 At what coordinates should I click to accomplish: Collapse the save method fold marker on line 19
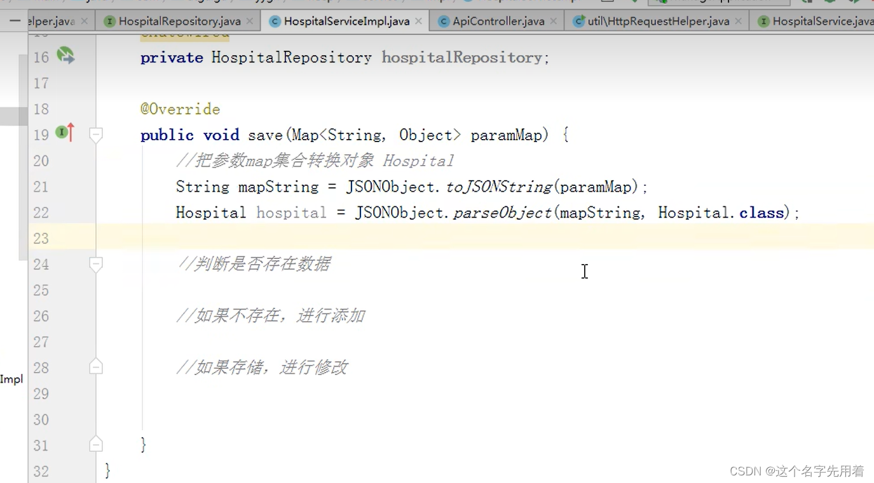point(96,135)
